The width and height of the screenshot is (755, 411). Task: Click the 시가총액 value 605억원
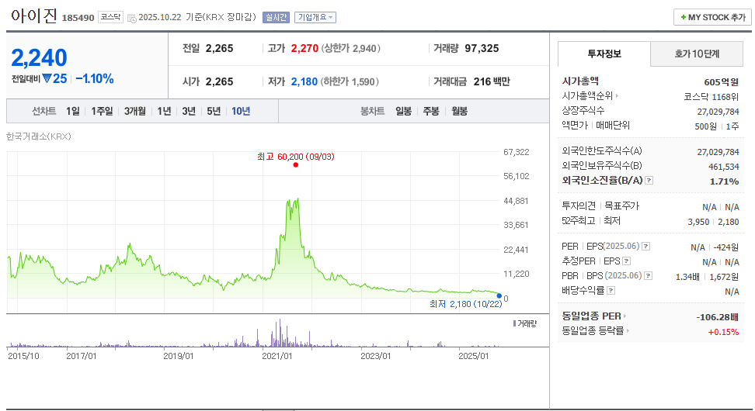pos(722,82)
